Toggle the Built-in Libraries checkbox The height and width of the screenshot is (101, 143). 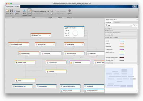[x=33, y=14]
